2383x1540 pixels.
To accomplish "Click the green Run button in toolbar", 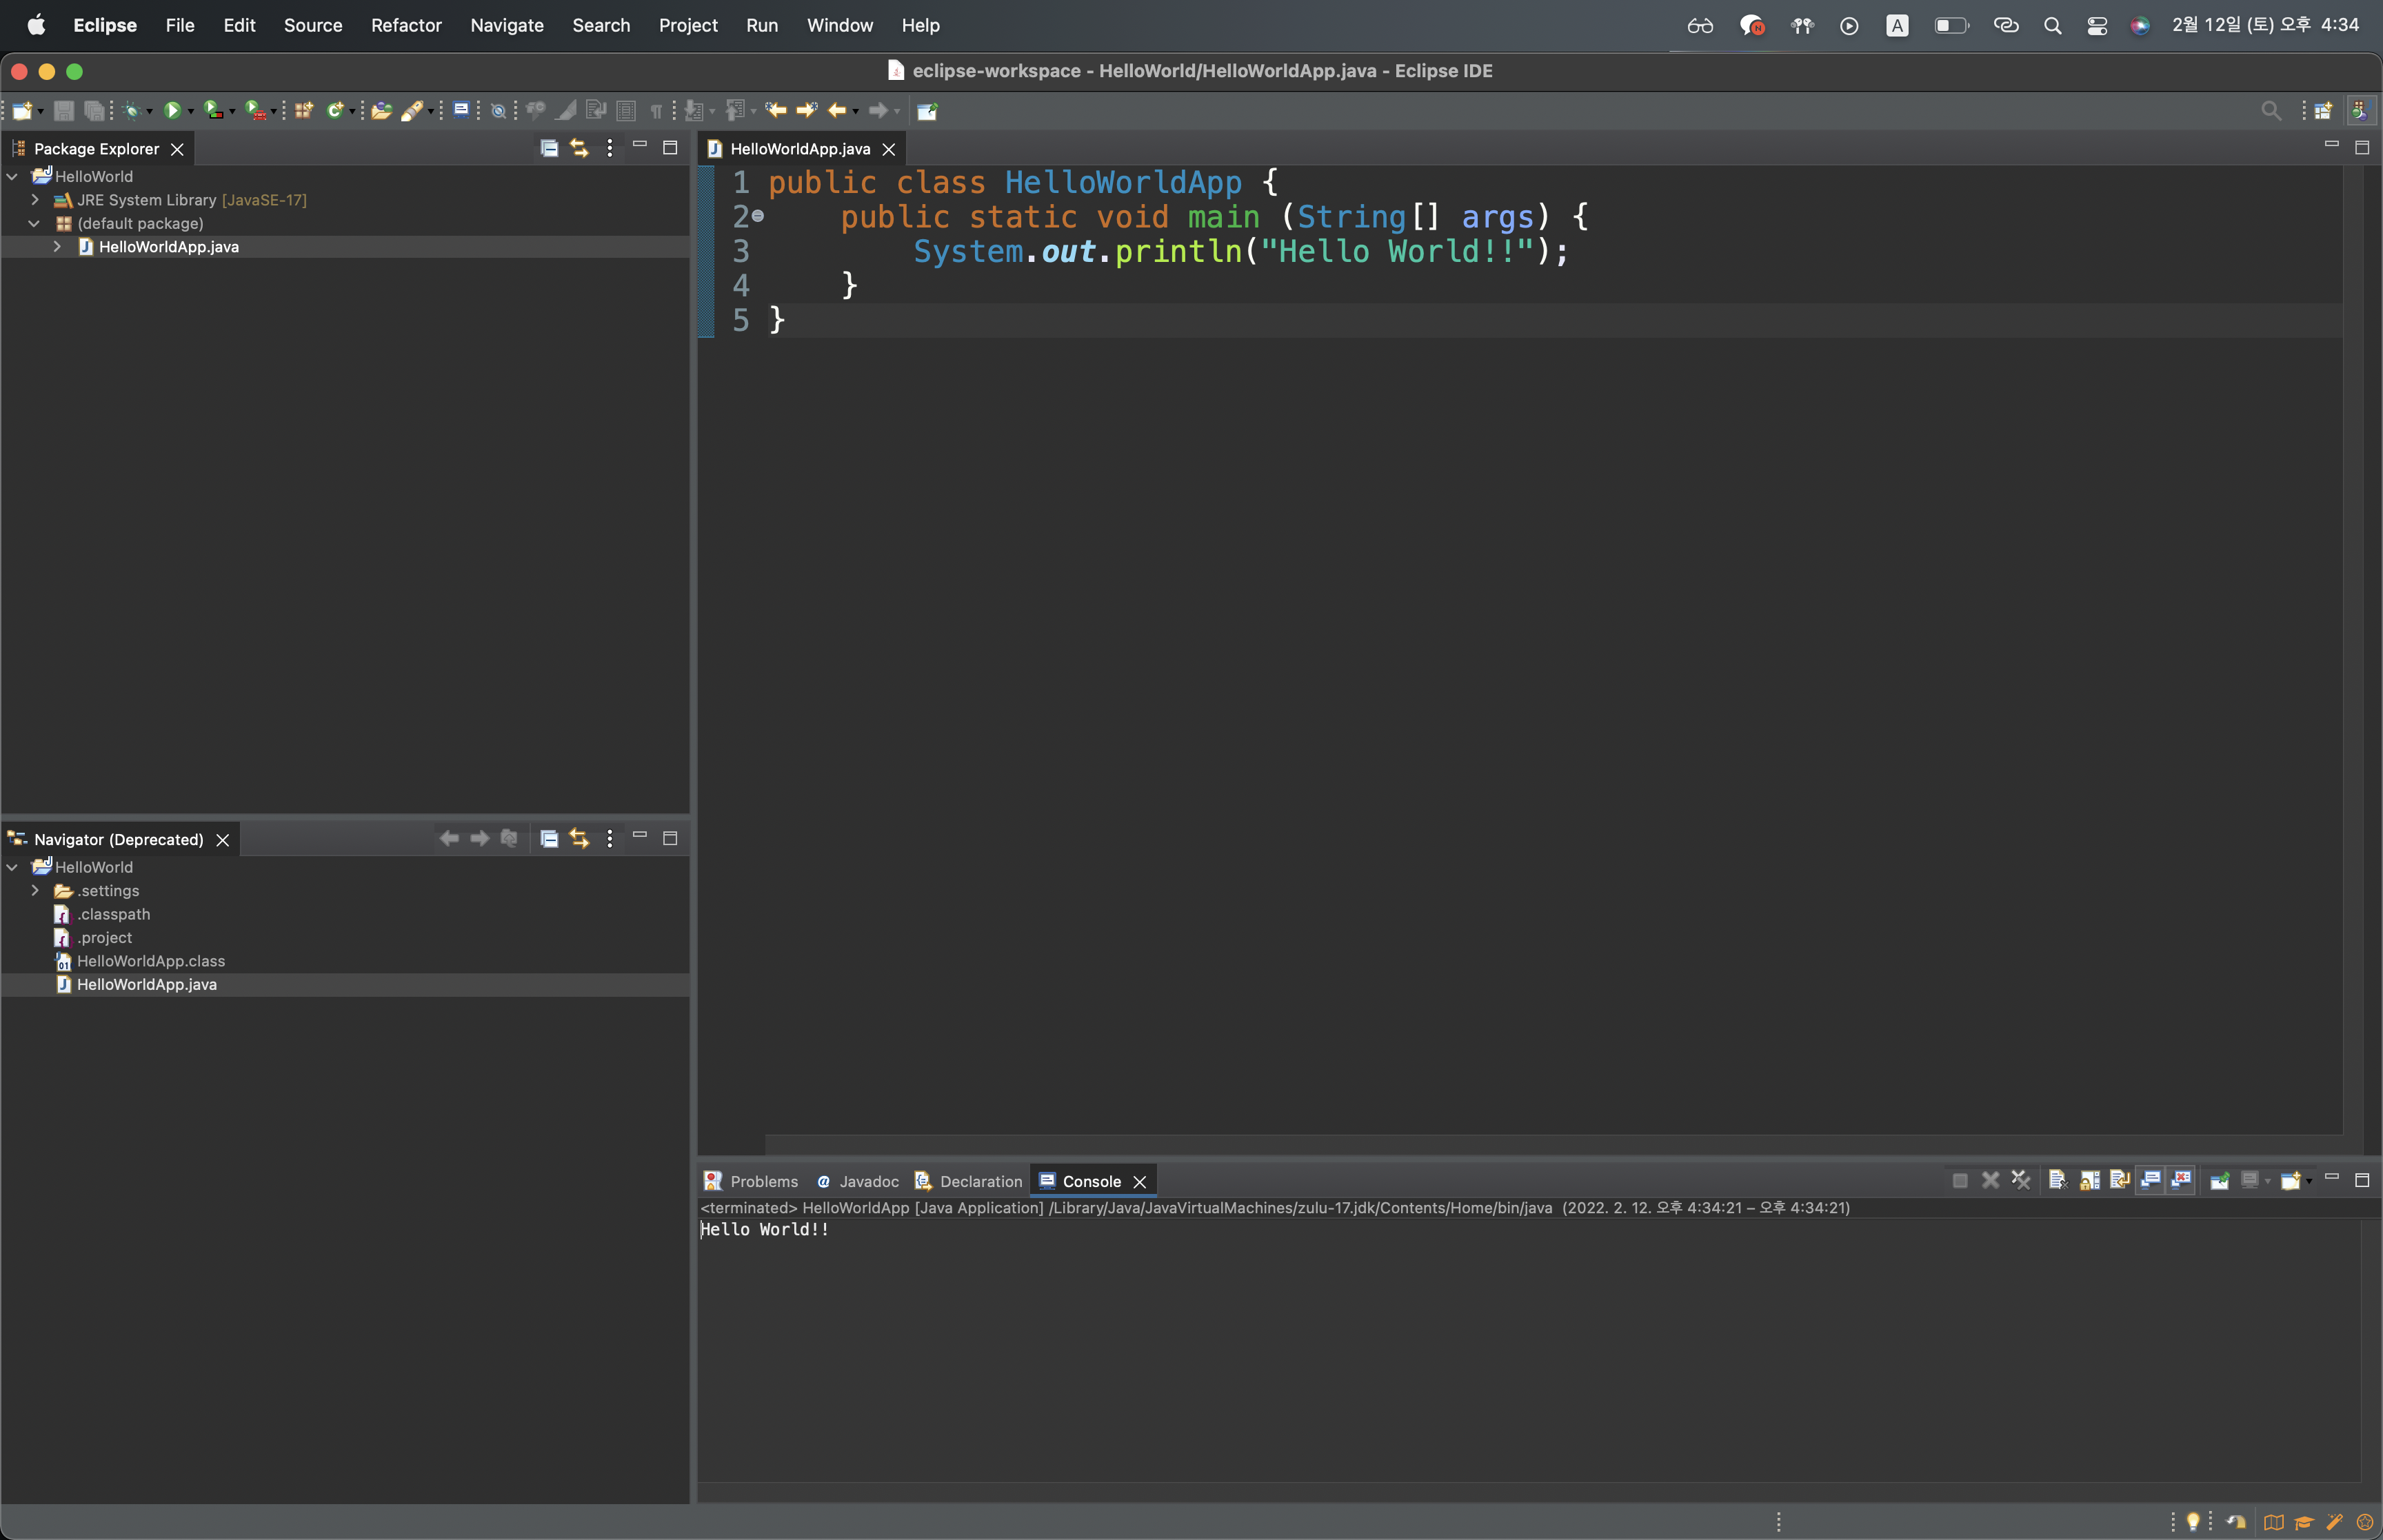I will pos(172,111).
